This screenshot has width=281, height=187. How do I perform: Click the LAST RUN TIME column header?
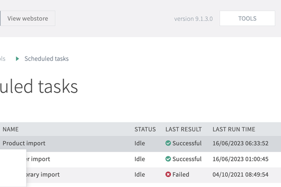point(234,129)
